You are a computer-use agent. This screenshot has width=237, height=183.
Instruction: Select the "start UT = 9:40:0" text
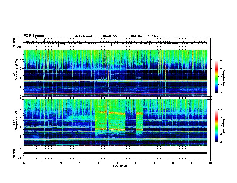coord(145,36)
